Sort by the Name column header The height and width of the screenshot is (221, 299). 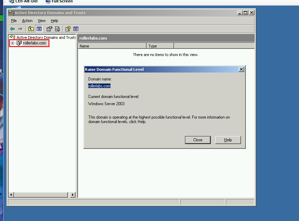(x=112, y=46)
